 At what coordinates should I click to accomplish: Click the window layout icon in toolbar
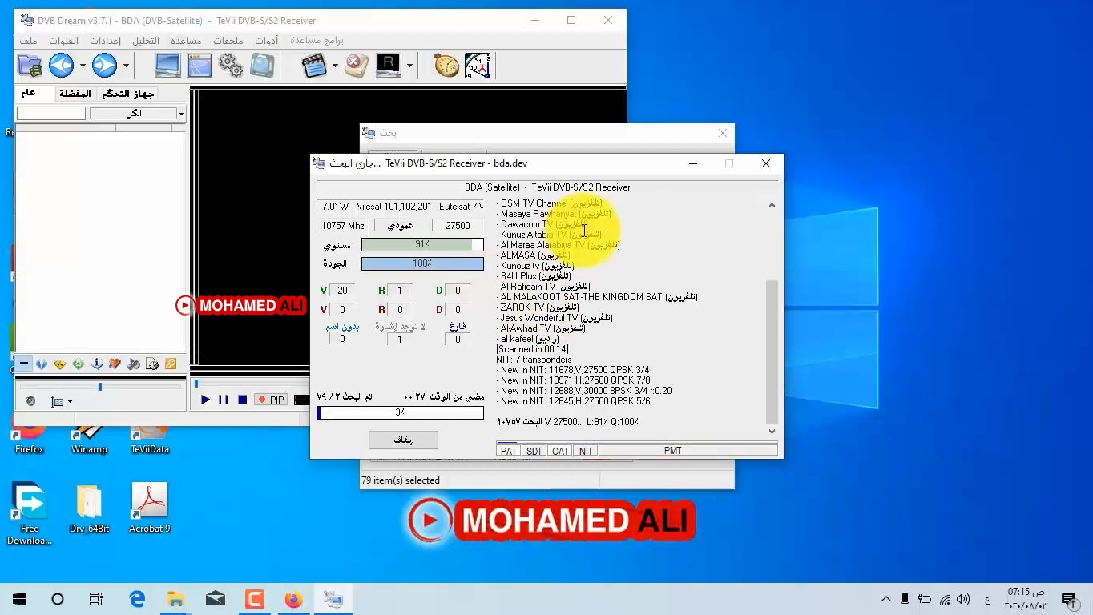[200, 66]
